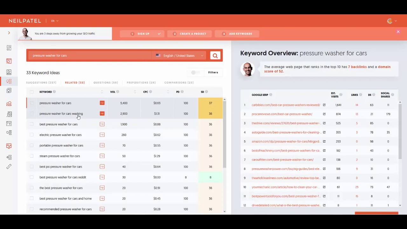
Task: Open arrow icon for pressure washer for cars washing
Action: tap(102, 114)
